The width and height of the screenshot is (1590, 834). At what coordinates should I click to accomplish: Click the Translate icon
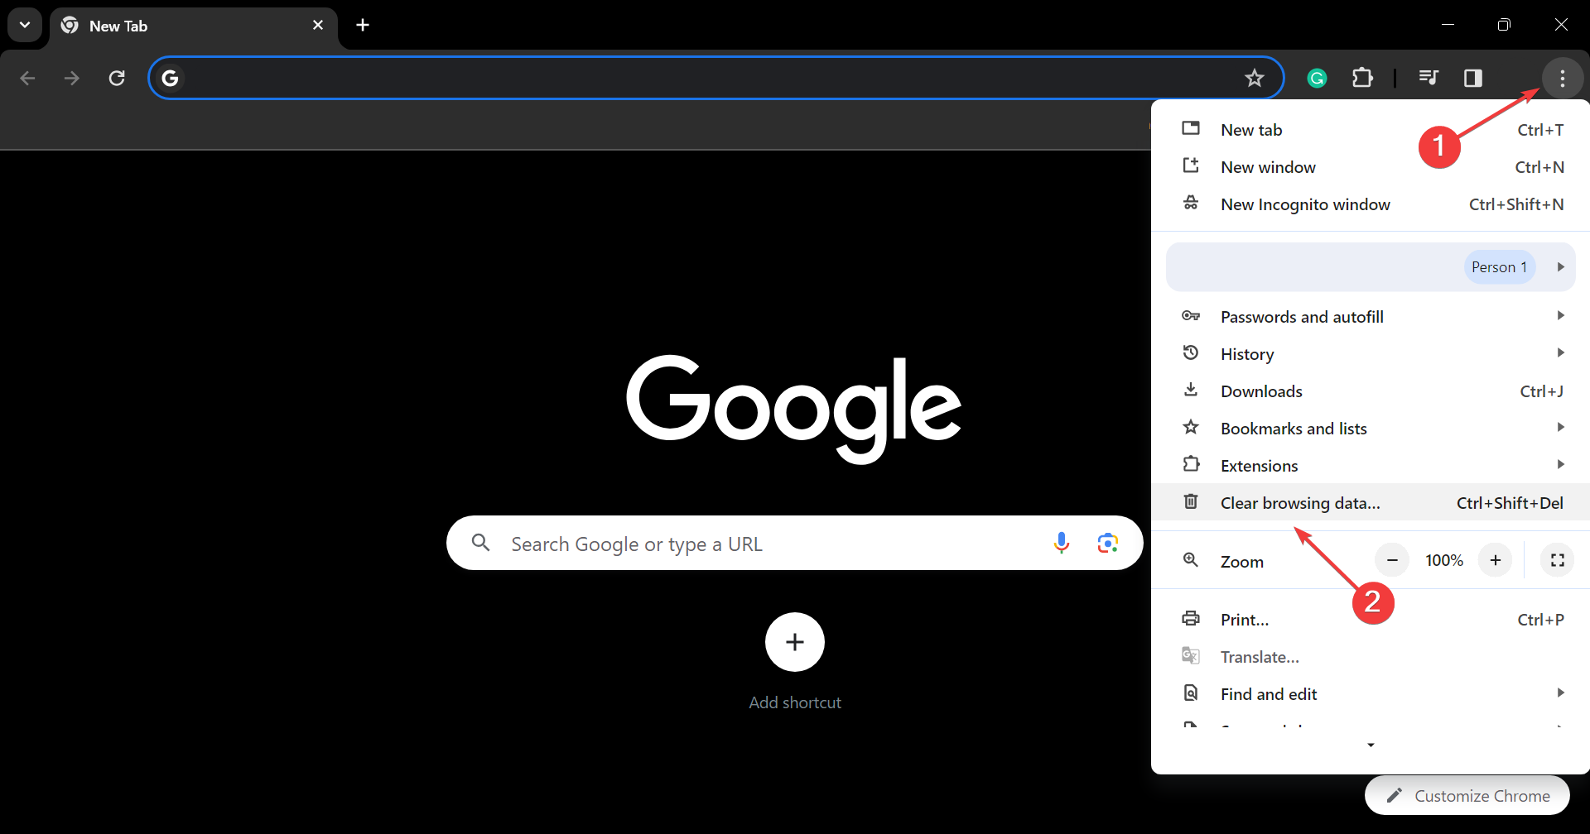pyautogui.click(x=1191, y=655)
